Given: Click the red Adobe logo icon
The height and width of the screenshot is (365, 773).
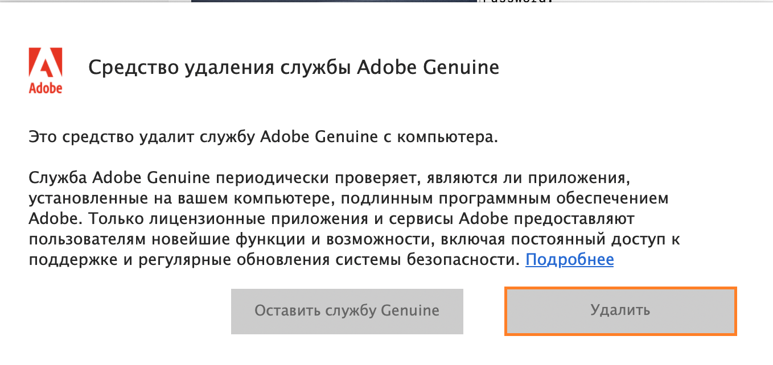Looking at the screenshot, I should coord(46,63).
